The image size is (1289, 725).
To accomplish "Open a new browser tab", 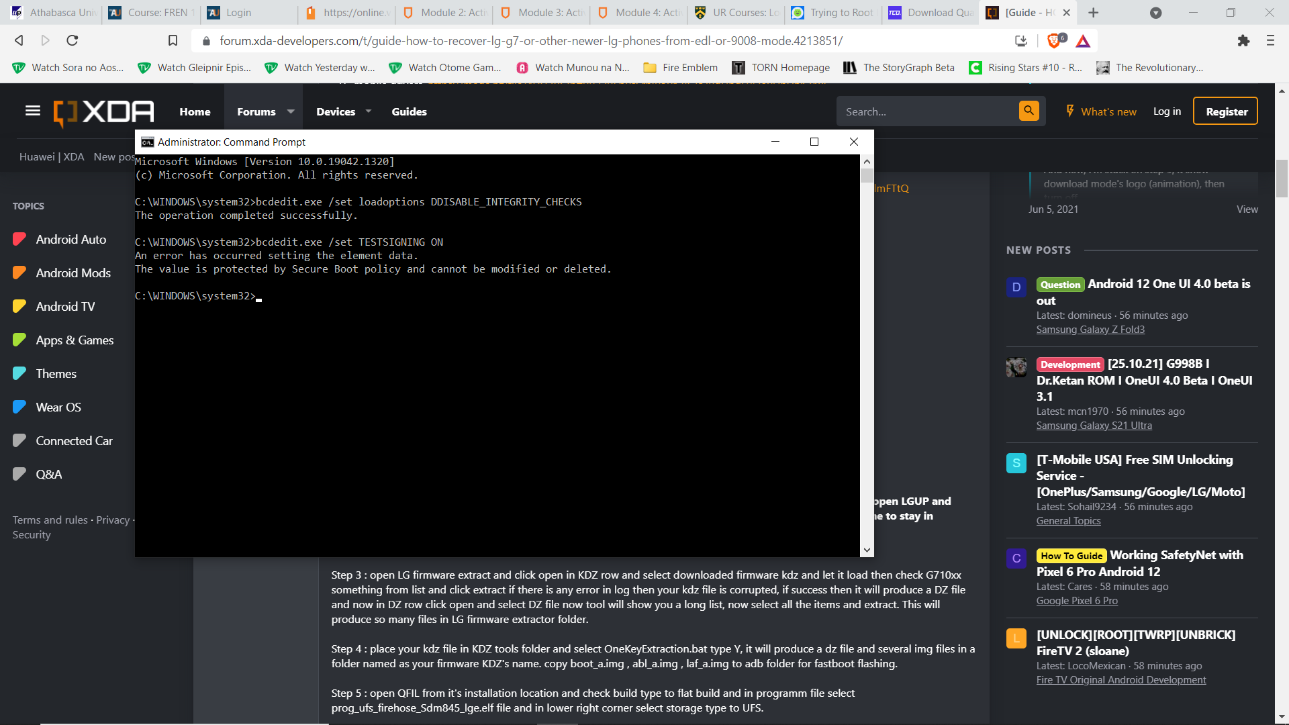I will [1094, 12].
